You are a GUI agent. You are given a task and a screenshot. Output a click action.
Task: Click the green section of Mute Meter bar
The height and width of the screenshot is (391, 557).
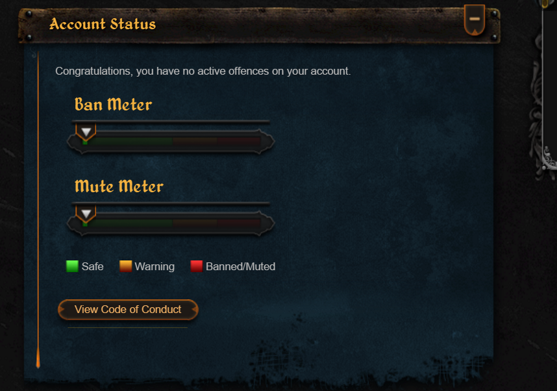[127, 223]
